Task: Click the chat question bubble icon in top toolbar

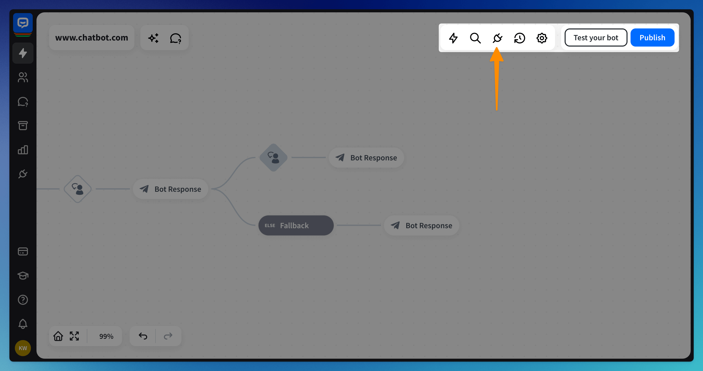Action: pyautogui.click(x=175, y=38)
